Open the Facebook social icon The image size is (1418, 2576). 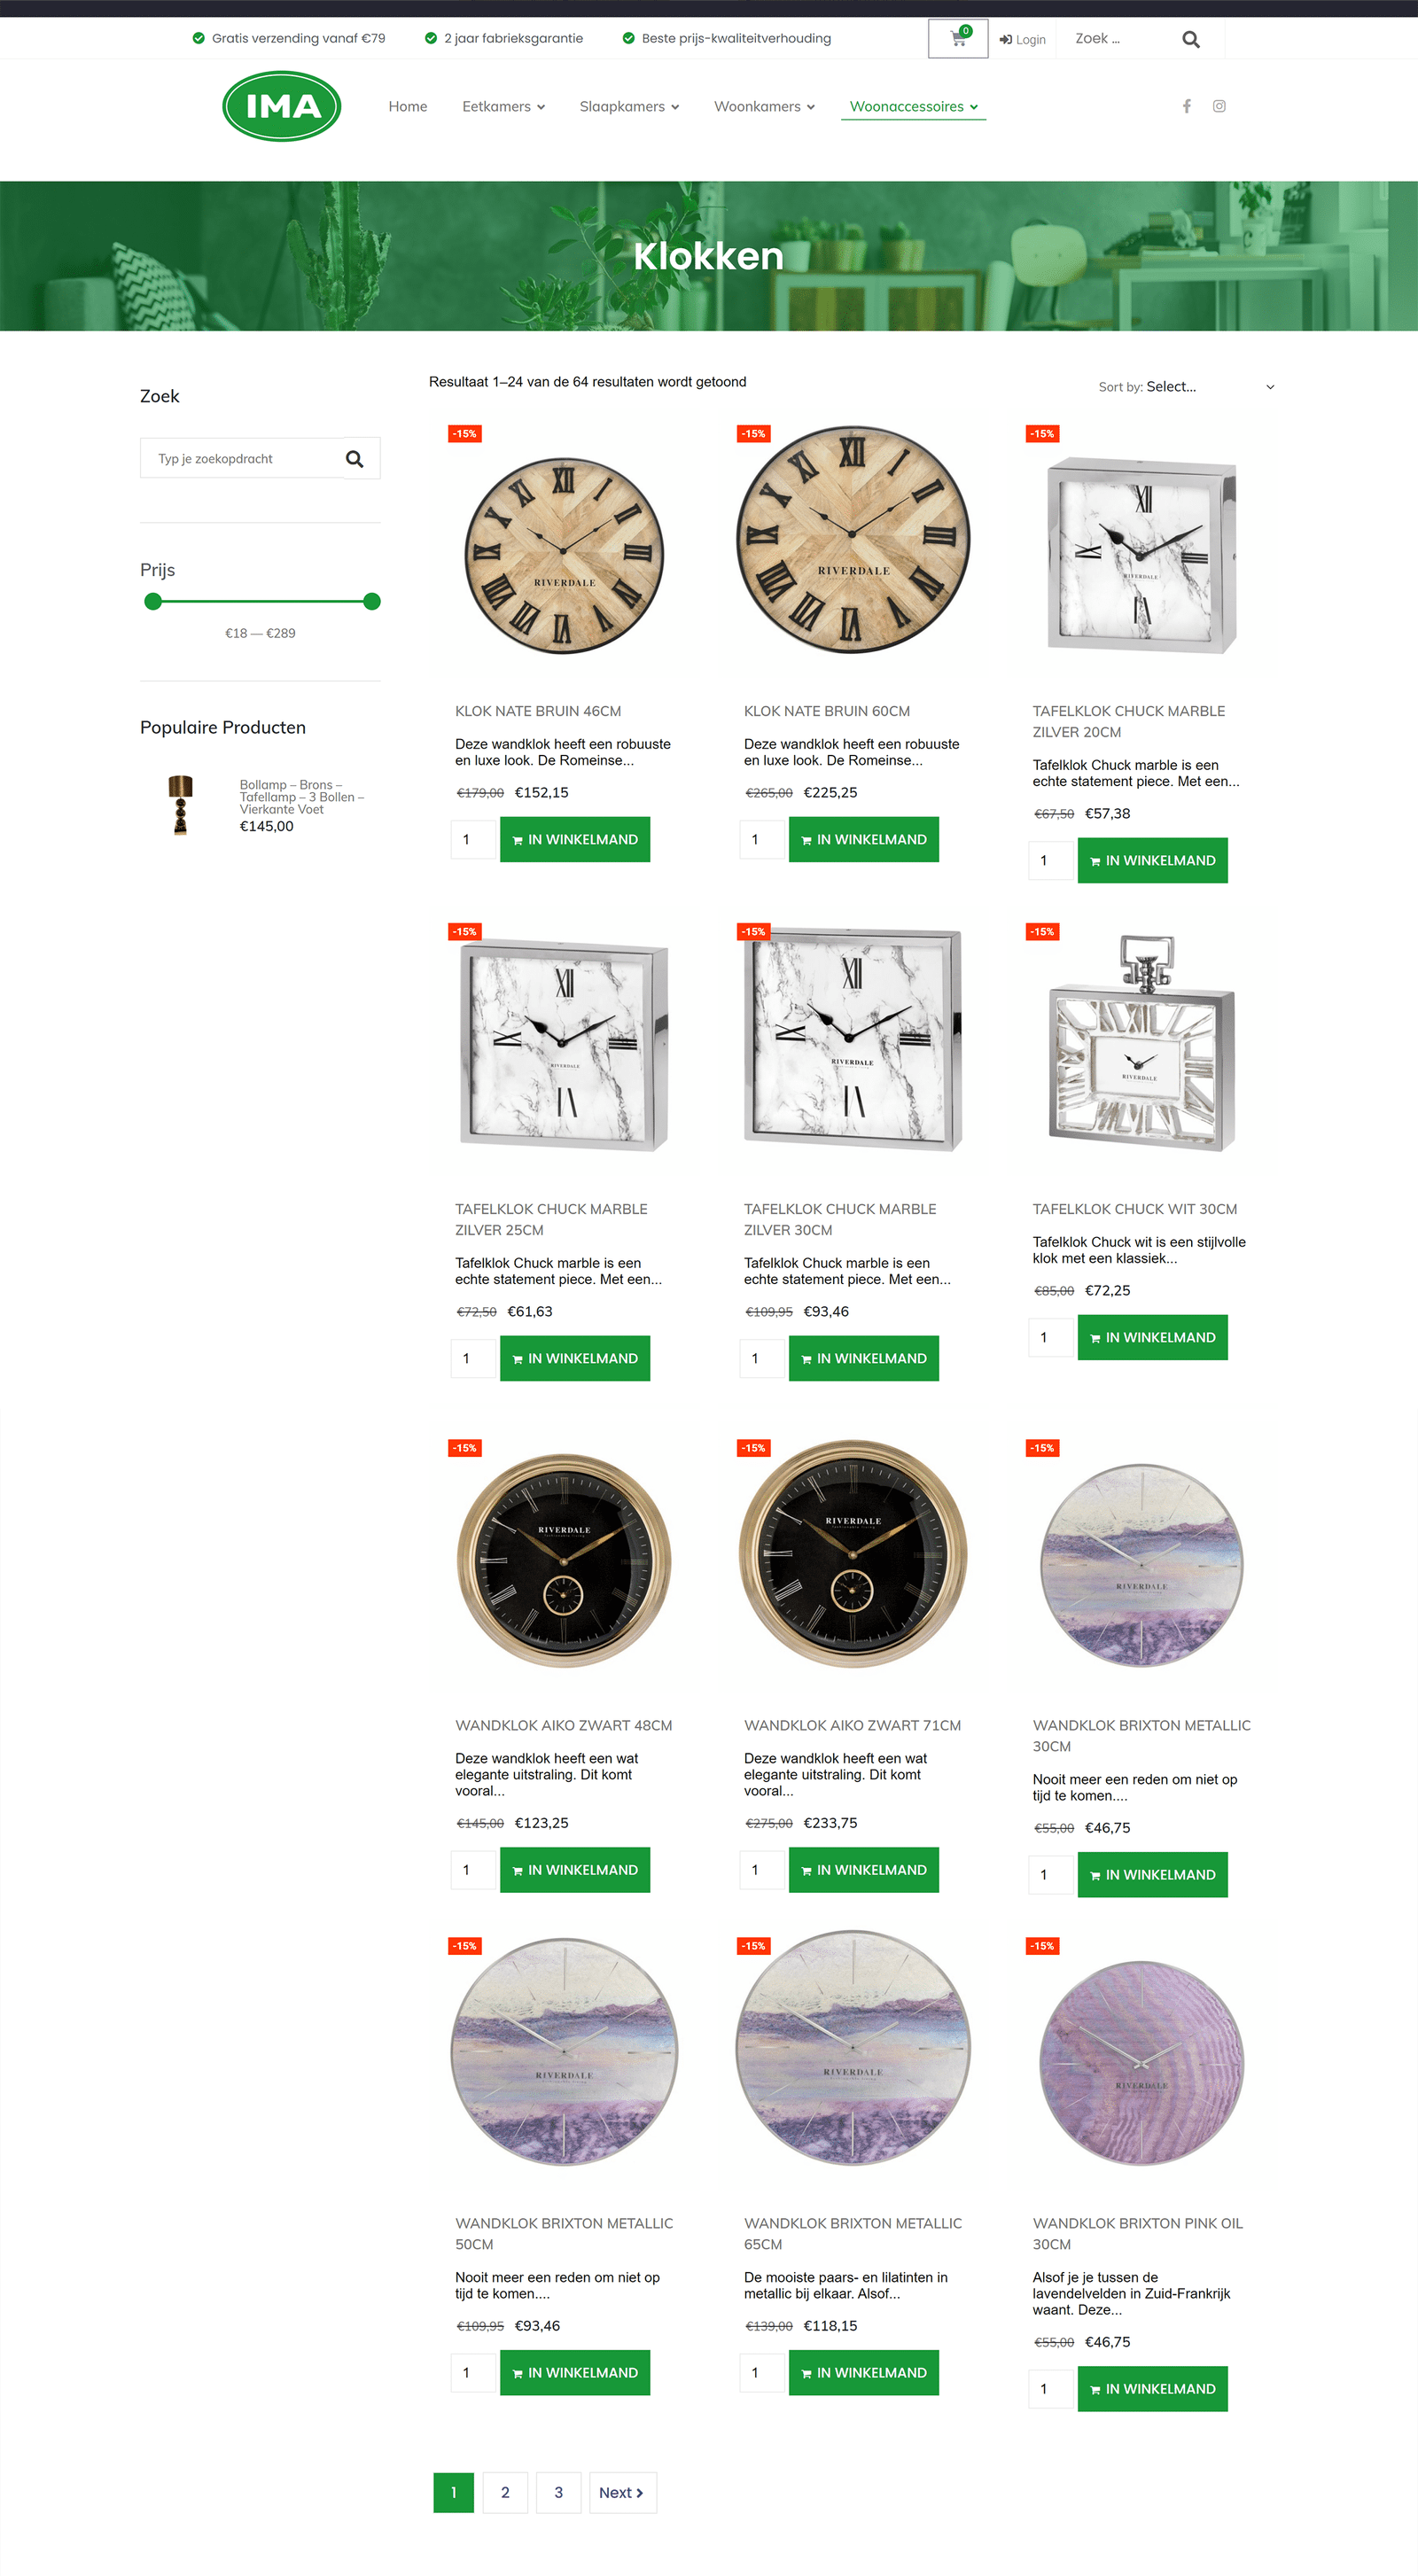pos(1186,106)
